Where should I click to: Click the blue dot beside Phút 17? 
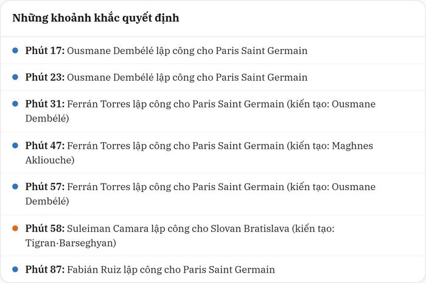click(15, 50)
